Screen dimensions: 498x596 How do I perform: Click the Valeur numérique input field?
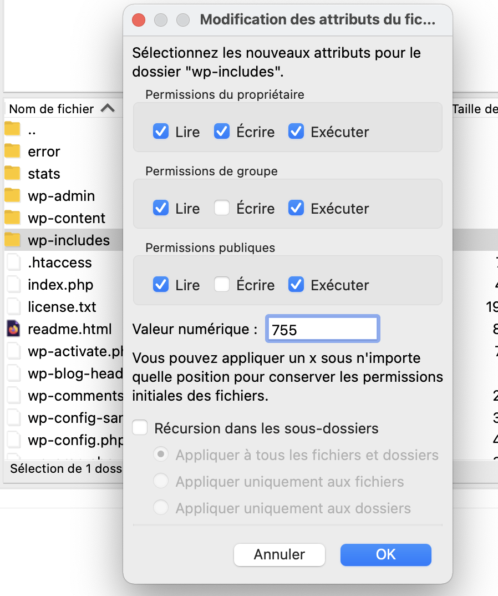click(323, 329)
